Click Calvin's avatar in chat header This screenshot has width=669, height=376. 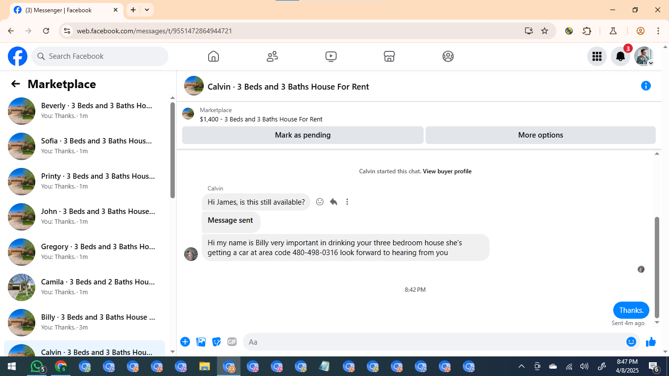(194, 86)
